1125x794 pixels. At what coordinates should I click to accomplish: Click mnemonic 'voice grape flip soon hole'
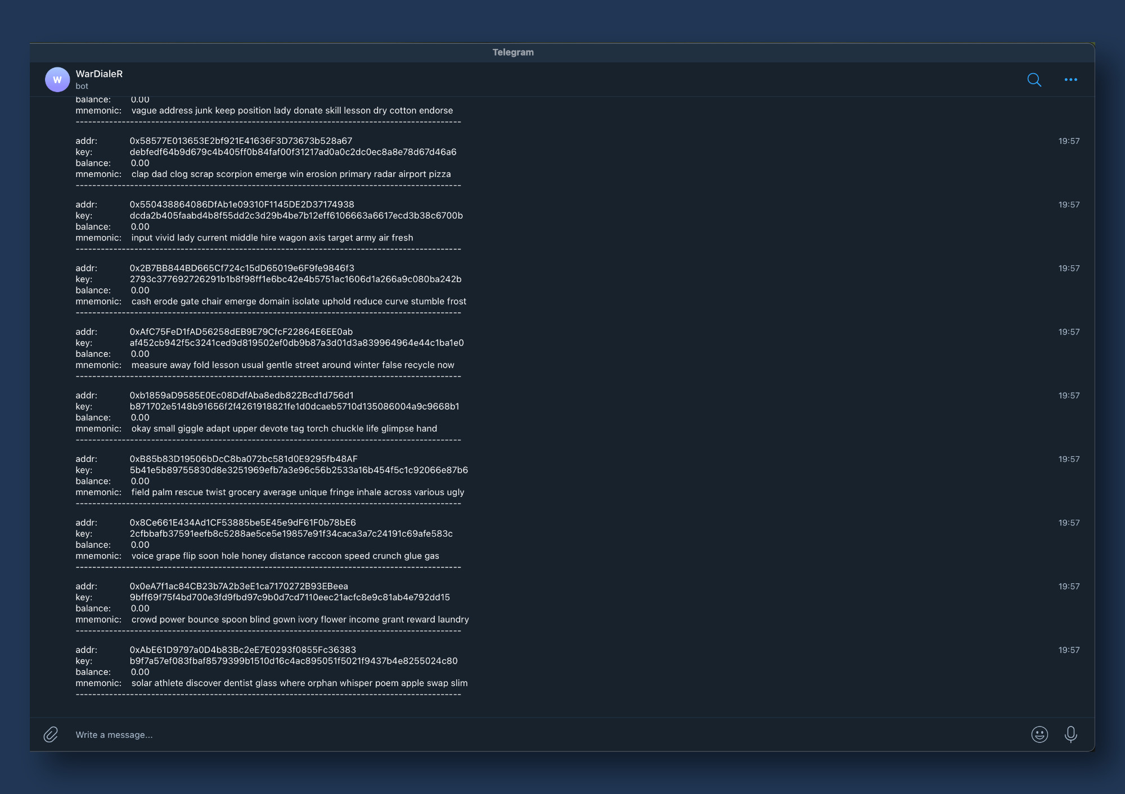click(285, 556)
